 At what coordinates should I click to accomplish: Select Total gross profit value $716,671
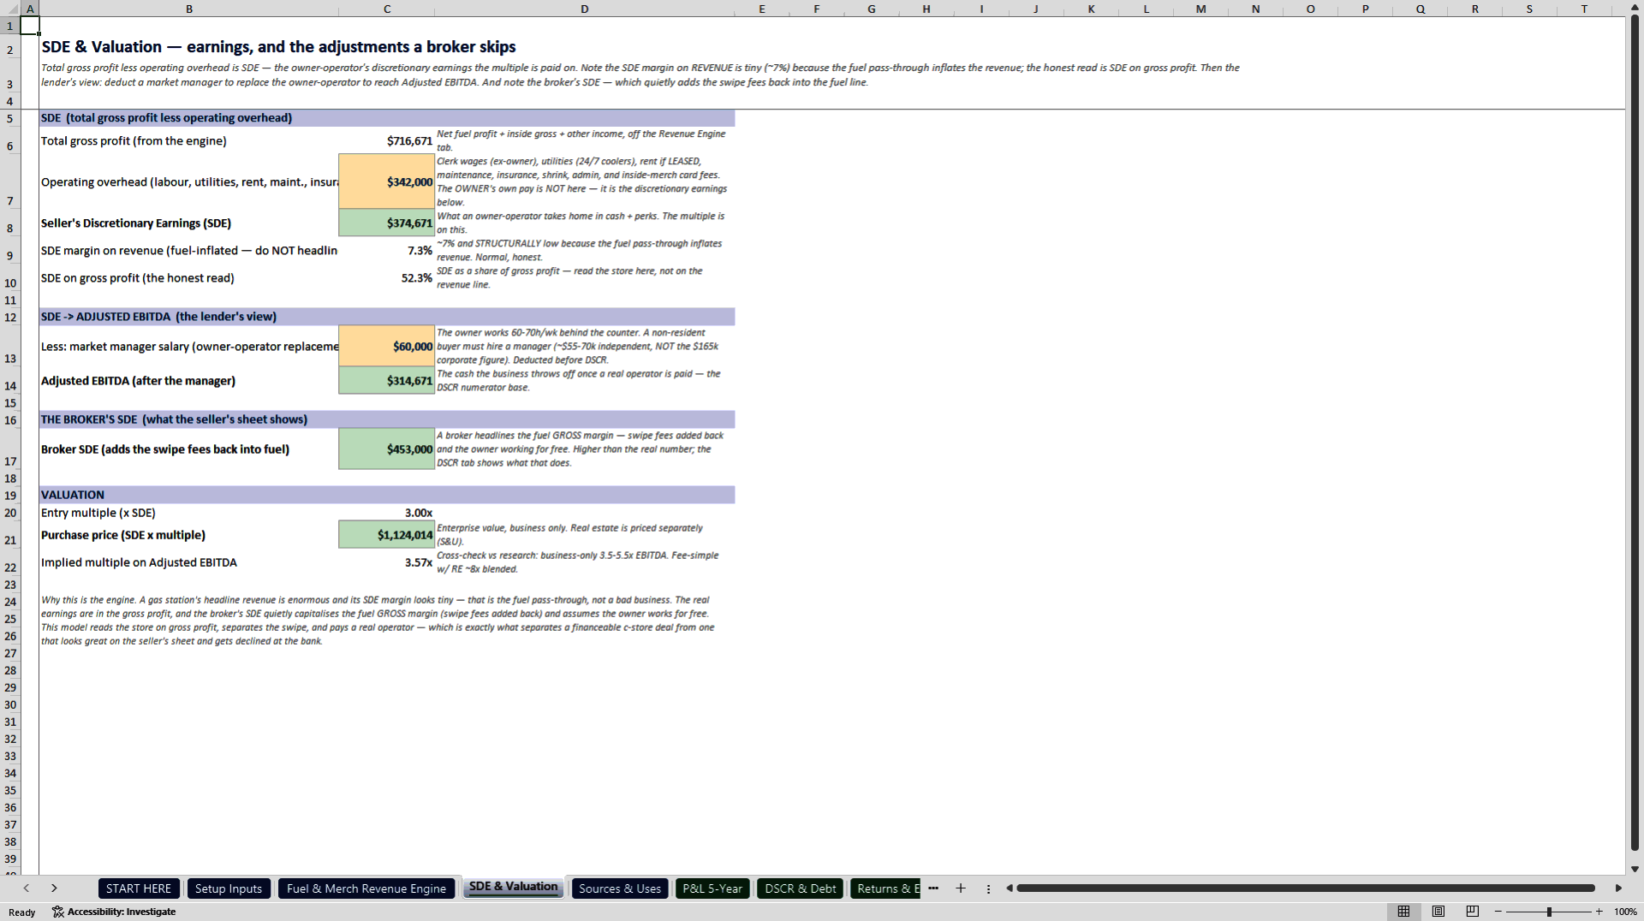(x=387, y=140)
